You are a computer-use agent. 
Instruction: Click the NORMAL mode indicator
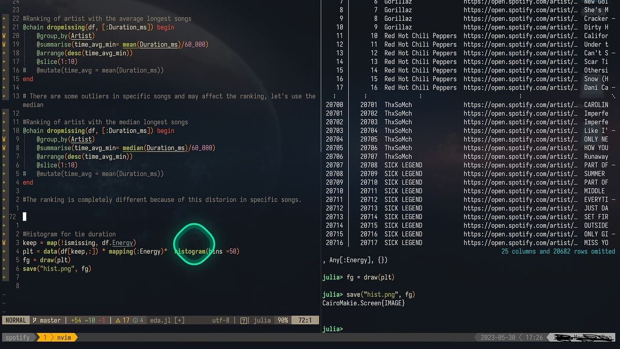point(15,320)
